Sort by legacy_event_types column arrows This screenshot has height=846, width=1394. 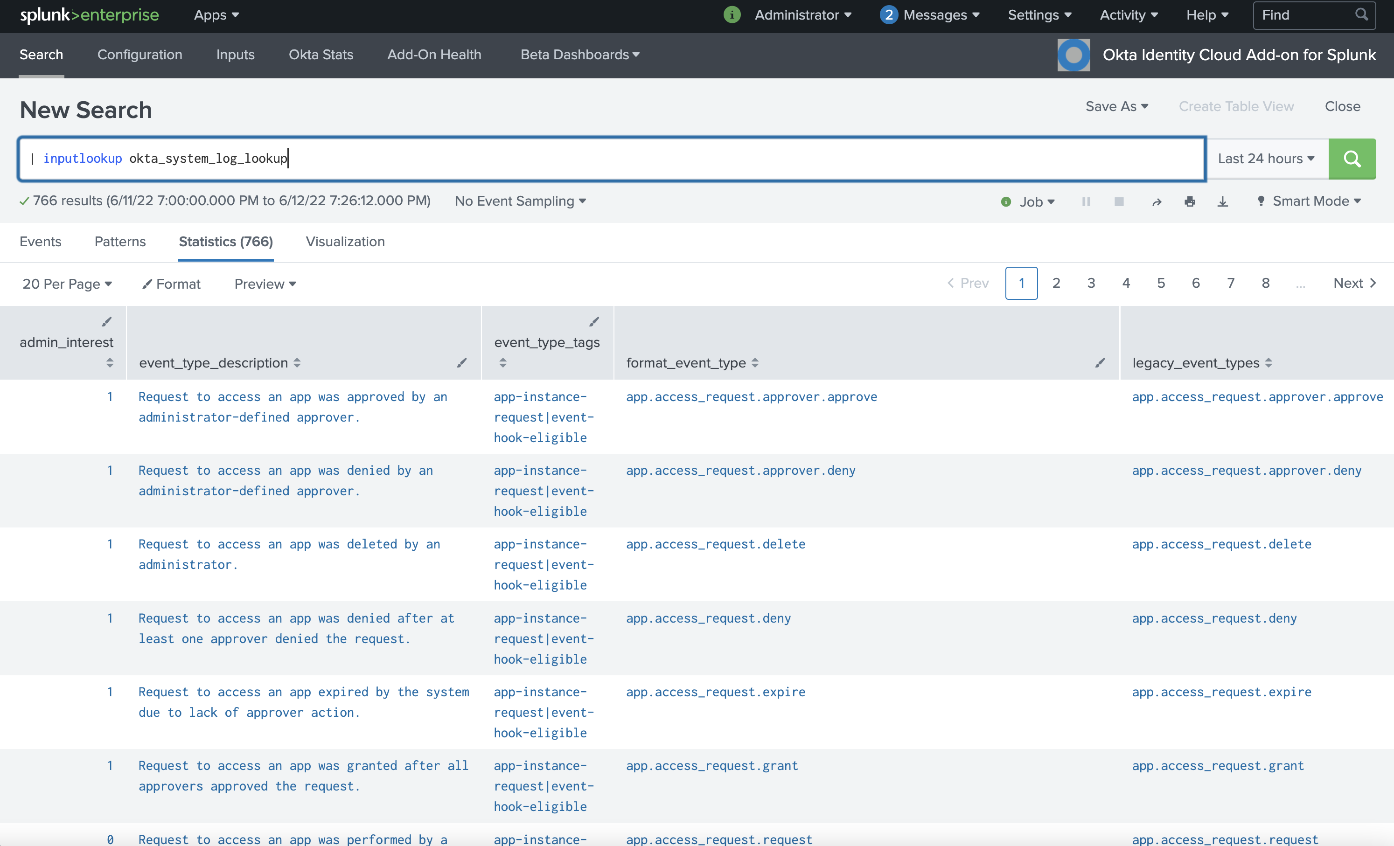(x=1269, y=362)
